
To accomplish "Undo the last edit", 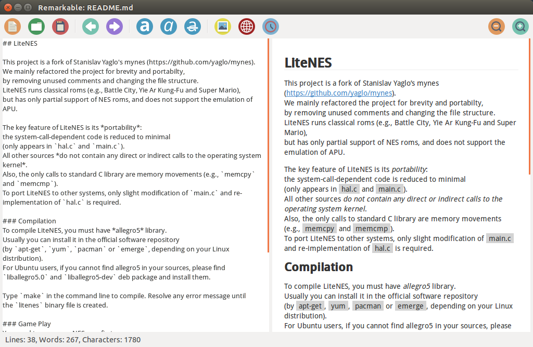I will tap(90, 26).
